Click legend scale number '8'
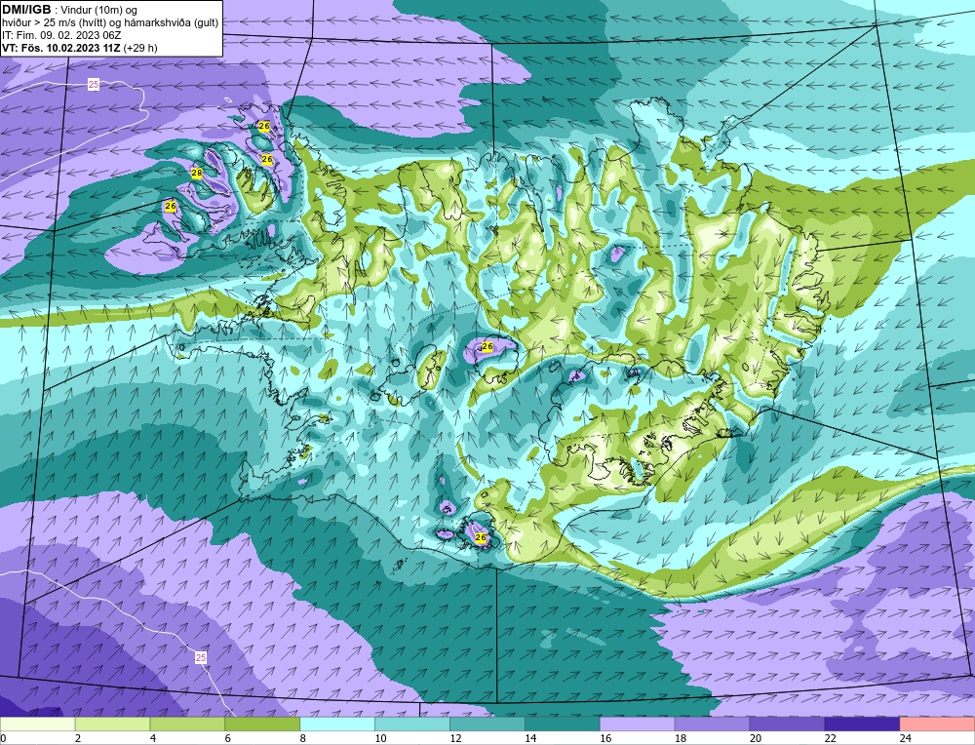Screen dimensions: 975x745 pyautogui.click(x=303, y=738)
